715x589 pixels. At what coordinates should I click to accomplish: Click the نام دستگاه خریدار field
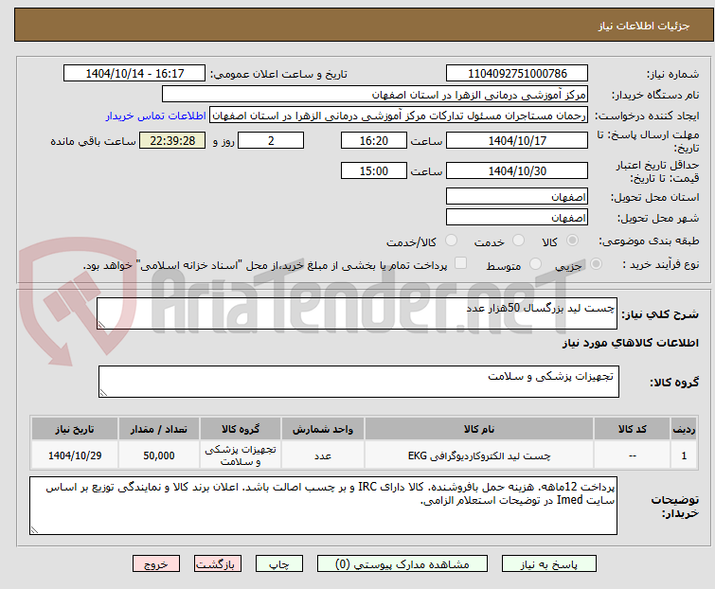[375, 95]
